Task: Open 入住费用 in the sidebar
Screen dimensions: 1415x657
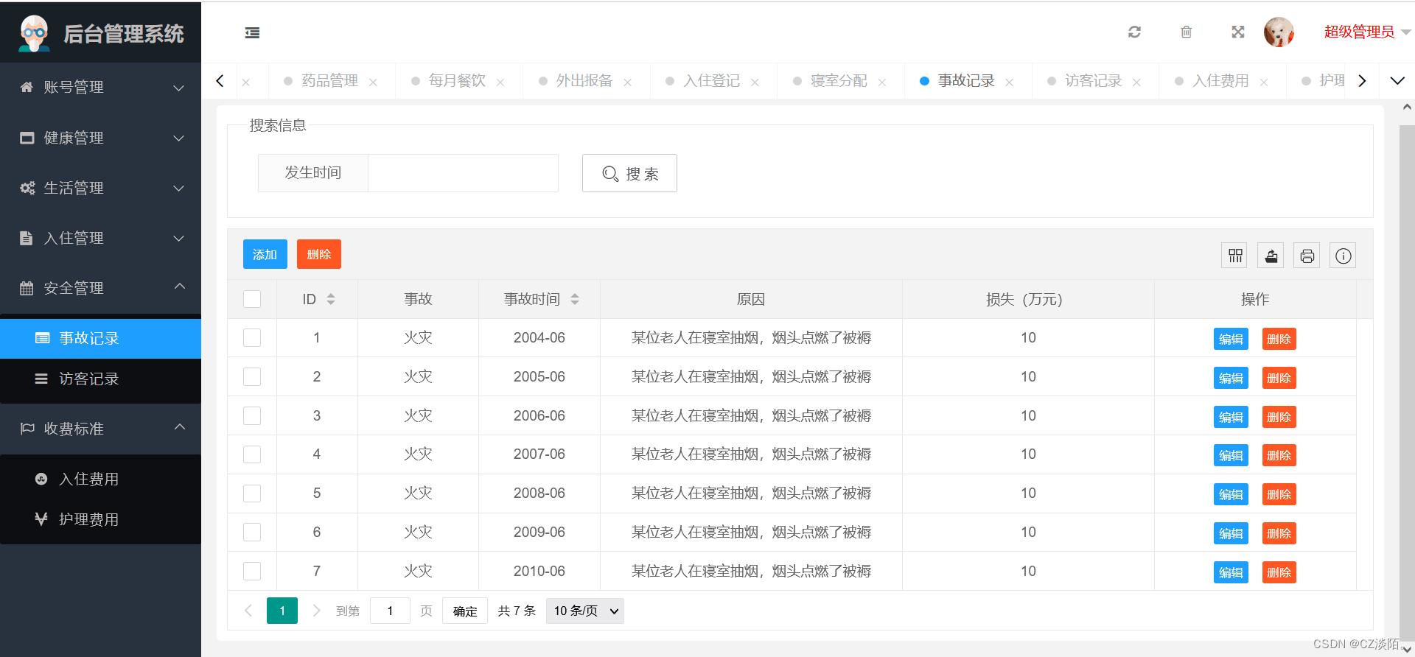Action: [100, 479]
